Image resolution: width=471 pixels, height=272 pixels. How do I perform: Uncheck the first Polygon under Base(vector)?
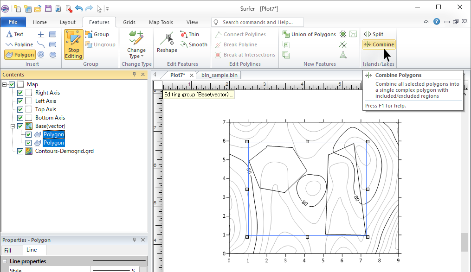(28, 135)
